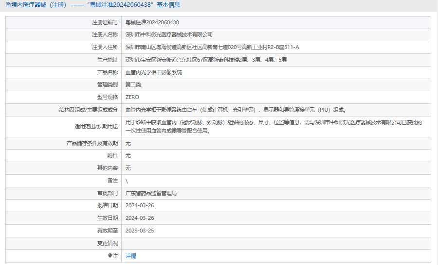Click the 产品名称 label cell
Viewport: 438px width, 265px height.
64,72
